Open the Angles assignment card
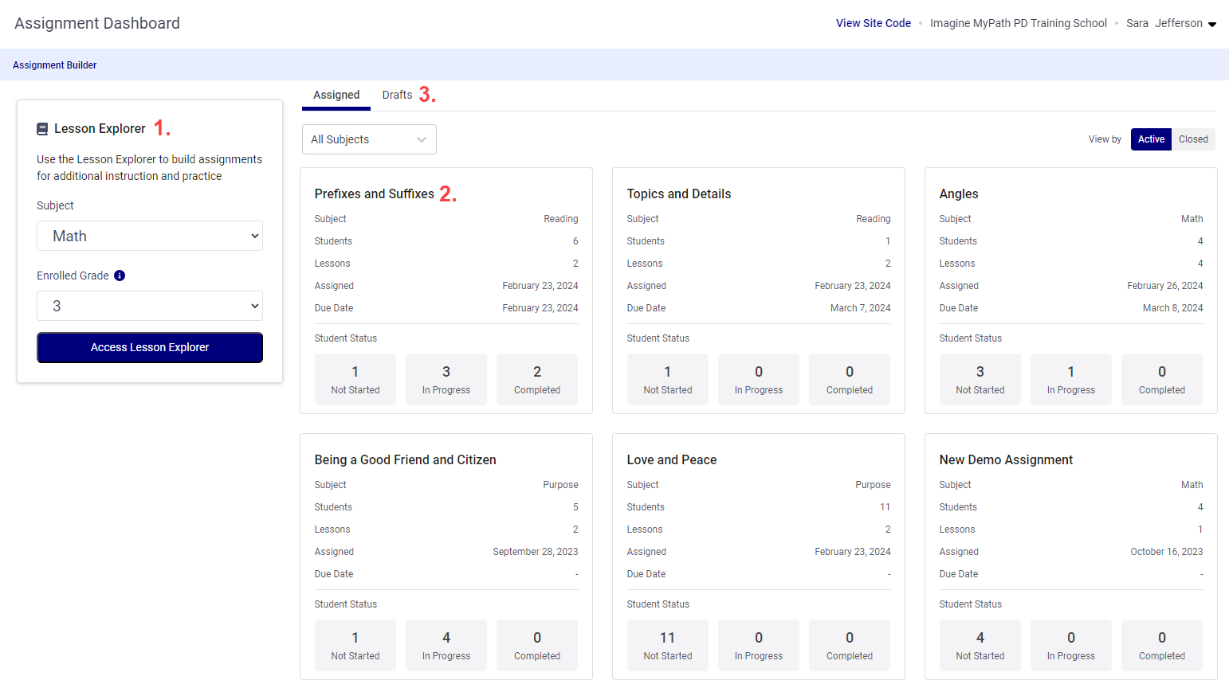 [x=958, y=193]
